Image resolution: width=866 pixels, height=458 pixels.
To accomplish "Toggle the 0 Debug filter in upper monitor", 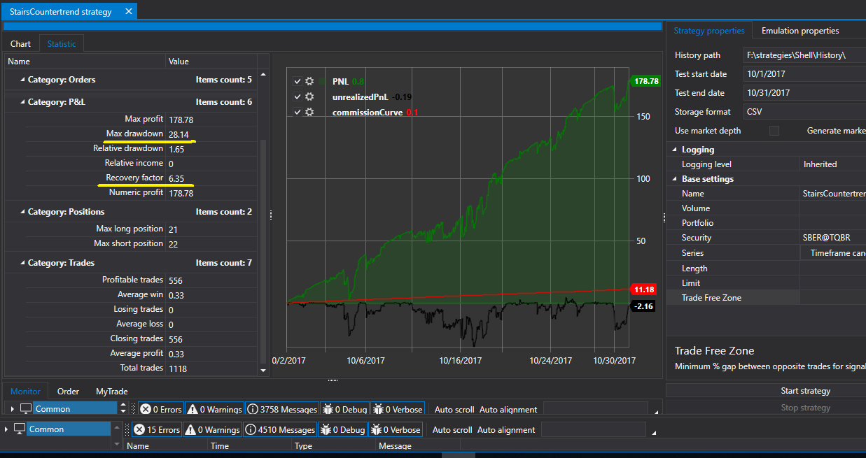I will coord(344,409).
